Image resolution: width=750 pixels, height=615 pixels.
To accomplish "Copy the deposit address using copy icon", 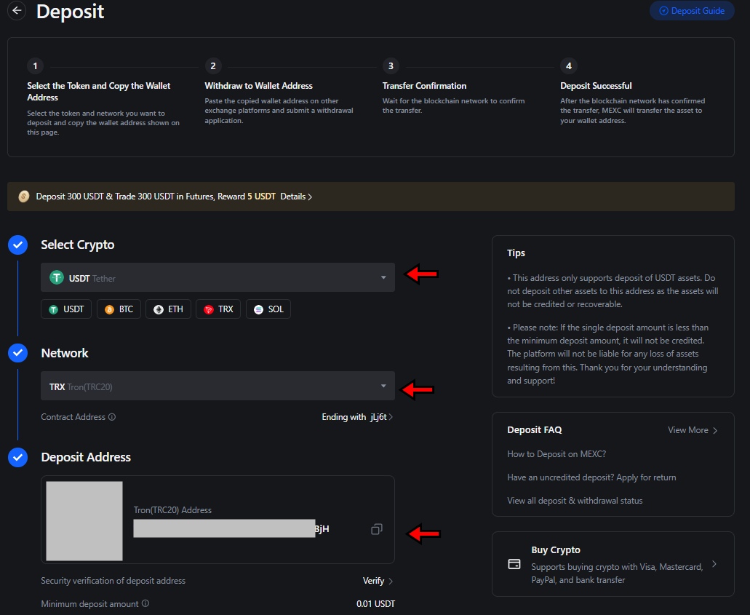I will tap(376, 529).
